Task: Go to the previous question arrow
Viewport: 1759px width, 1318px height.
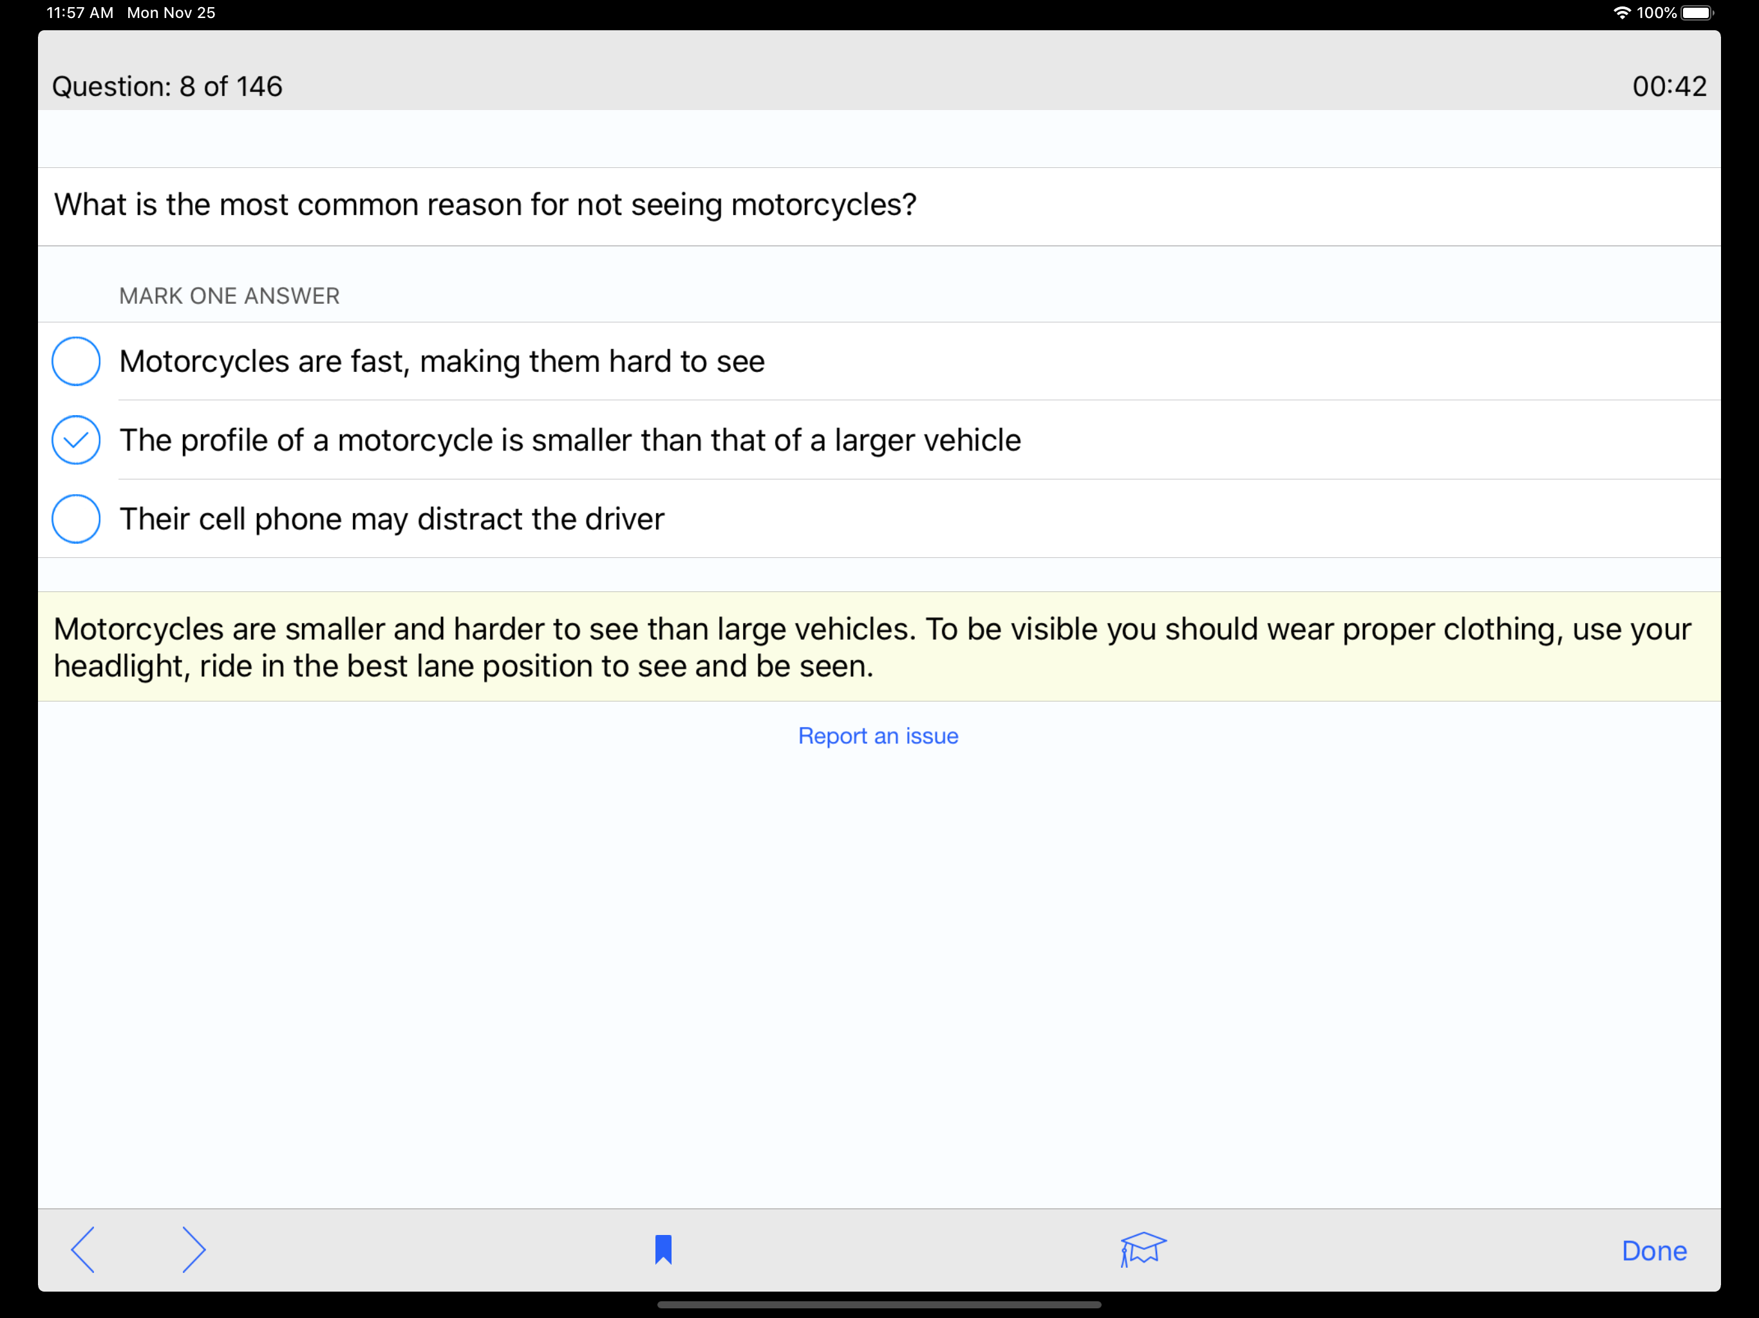Action: click(x=82, y=1250)
